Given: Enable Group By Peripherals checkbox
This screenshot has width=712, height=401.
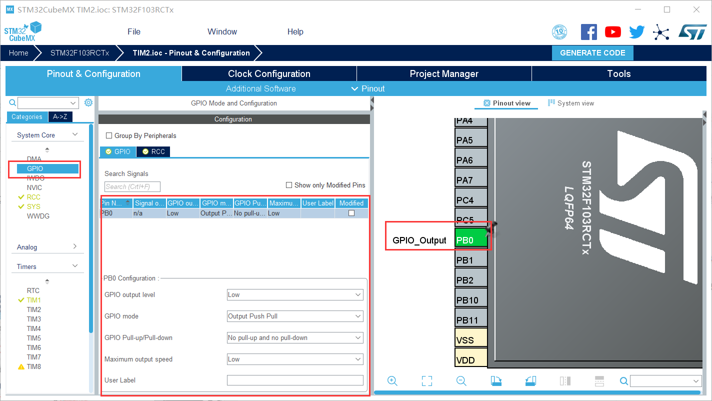Looking at the screenshot, I should pos(109,135).
